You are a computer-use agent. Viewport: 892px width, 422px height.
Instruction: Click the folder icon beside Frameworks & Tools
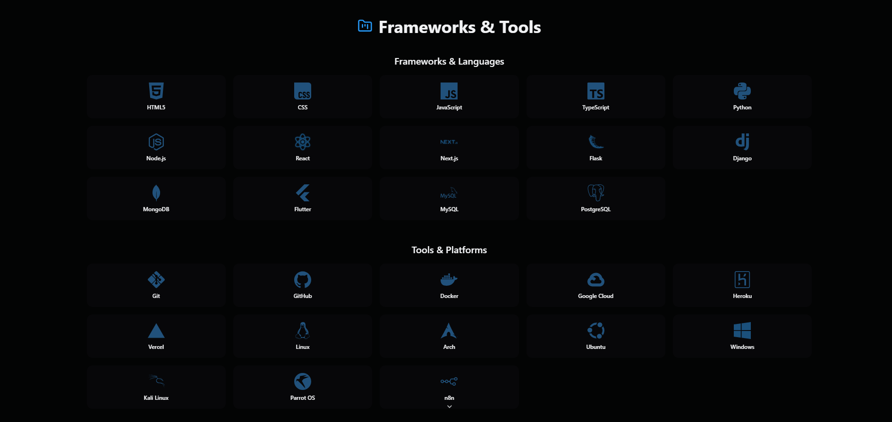[x=365, y=26]
